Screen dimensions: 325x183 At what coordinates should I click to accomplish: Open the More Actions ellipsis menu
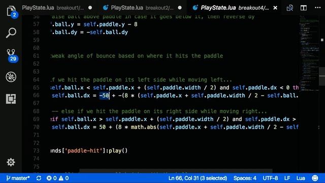(317, 8)
